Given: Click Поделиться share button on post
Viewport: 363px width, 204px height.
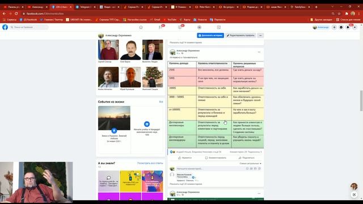Looking at the screenshot, I should pyautogui.click(x=246, y=158).
